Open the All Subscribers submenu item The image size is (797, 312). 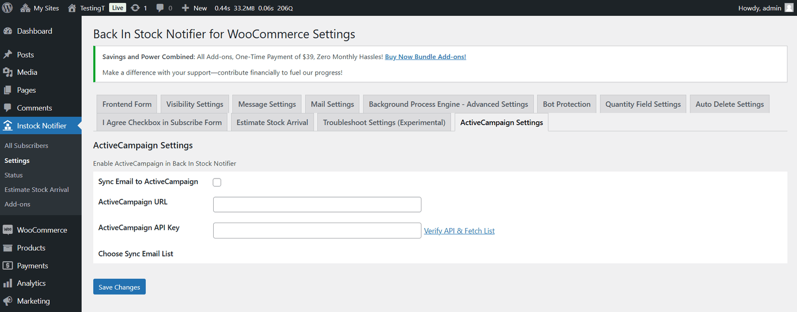26,146
